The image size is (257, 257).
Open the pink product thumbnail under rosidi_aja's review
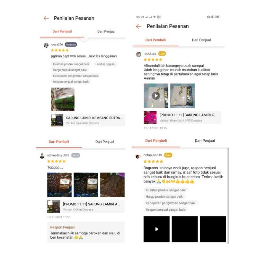click(150, 117)
